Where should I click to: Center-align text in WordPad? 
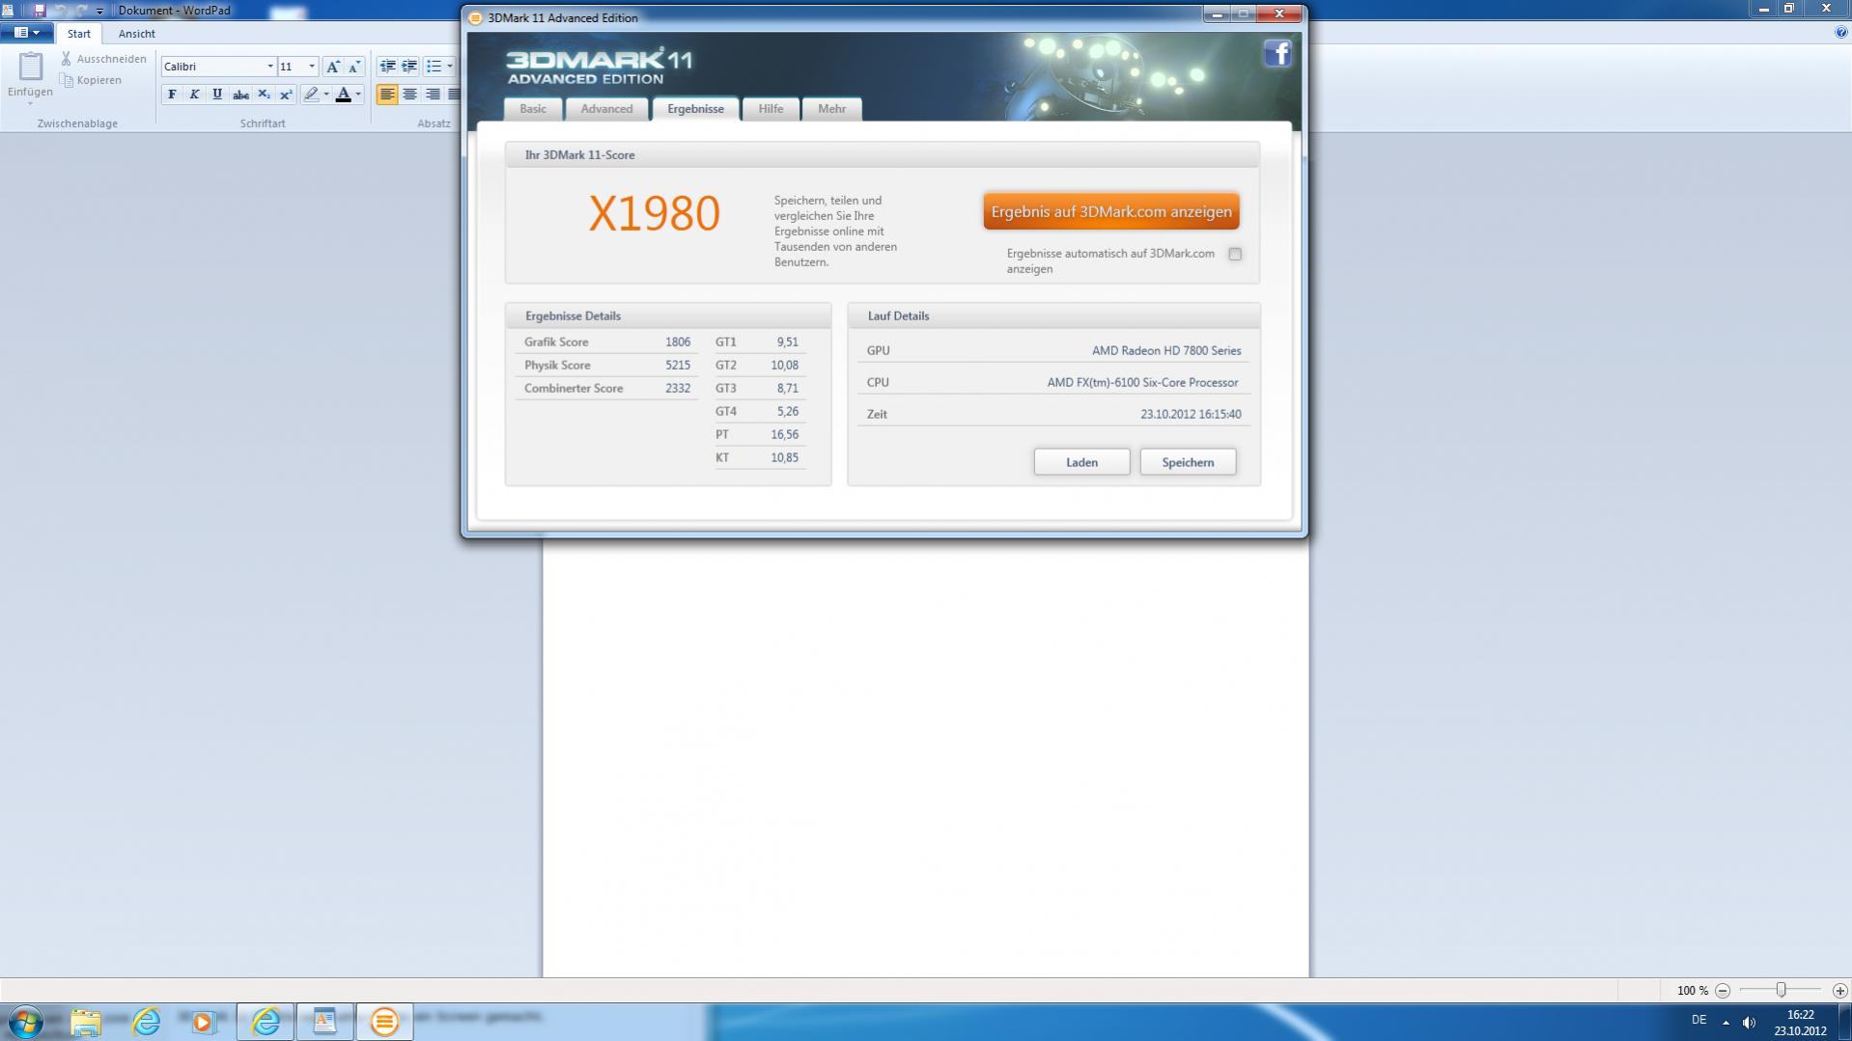[x=409, y=95]
